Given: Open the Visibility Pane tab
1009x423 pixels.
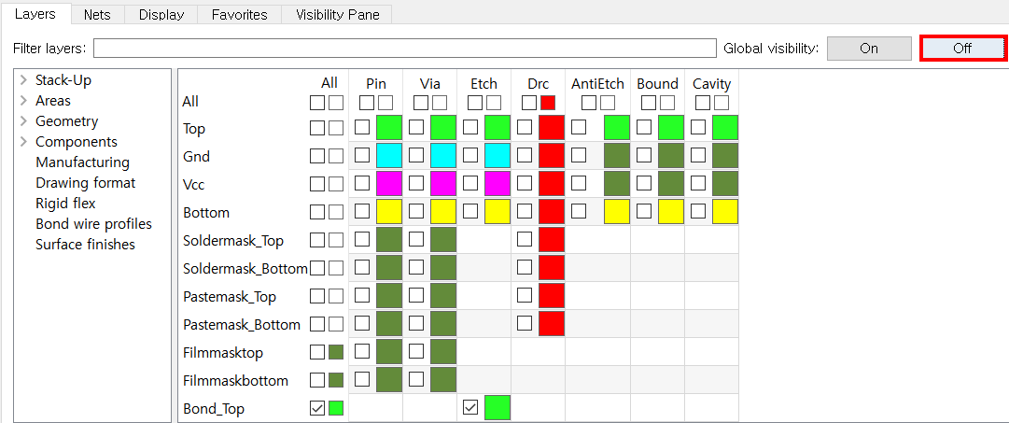Looking at the screenshot, I should tap(337, 15).
